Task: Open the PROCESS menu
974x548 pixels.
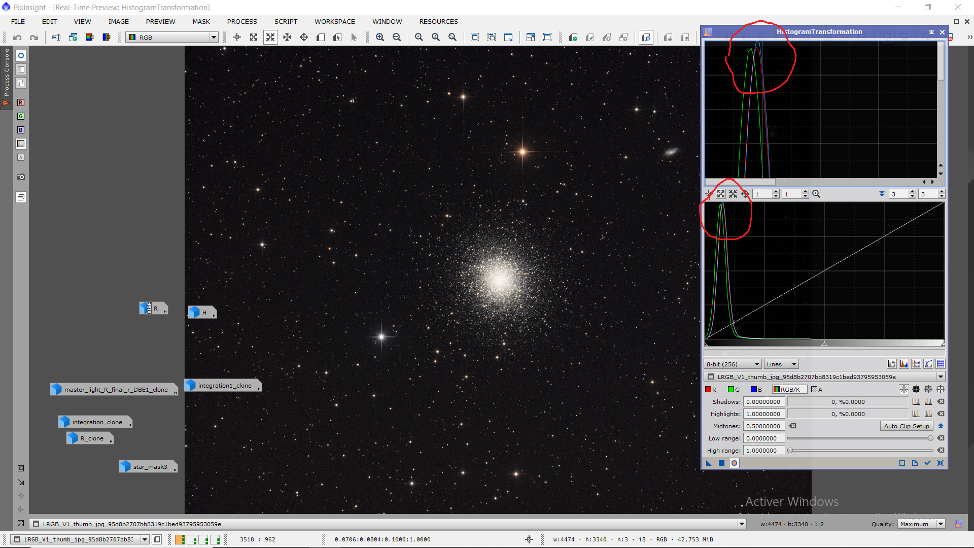Action: coord(242,21)
